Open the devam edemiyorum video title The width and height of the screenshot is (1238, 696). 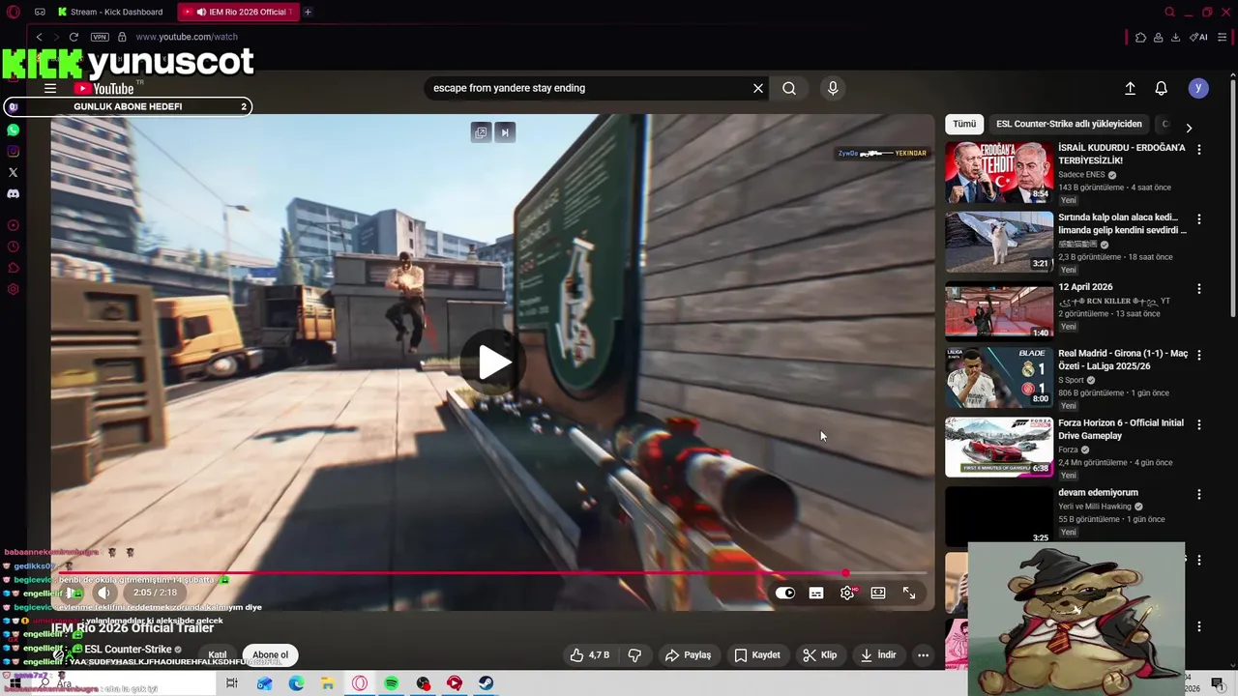[1098, 492]
